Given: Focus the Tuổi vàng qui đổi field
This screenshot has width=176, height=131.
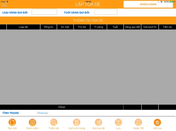Looking at the screenshot, I should click(106, 12).
